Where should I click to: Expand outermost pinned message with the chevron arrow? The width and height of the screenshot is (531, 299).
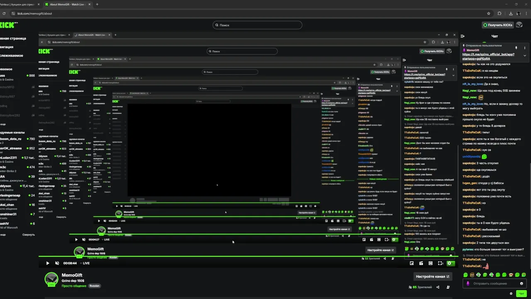[x=525, y=55]
